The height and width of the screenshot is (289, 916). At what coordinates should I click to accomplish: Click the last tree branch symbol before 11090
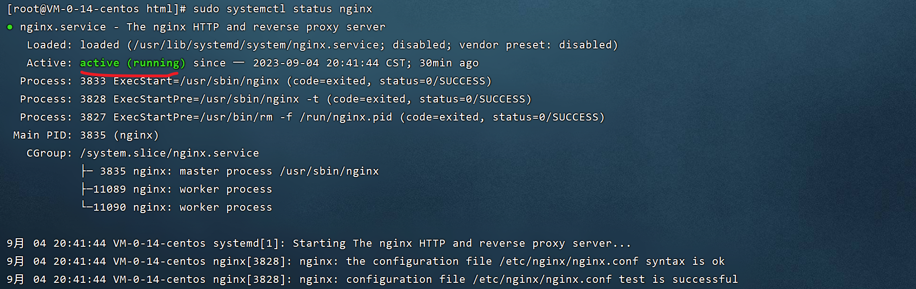(x=87, y=206)
